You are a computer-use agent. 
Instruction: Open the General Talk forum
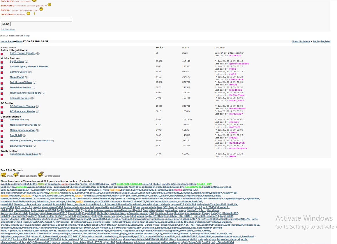click(17, 120)
